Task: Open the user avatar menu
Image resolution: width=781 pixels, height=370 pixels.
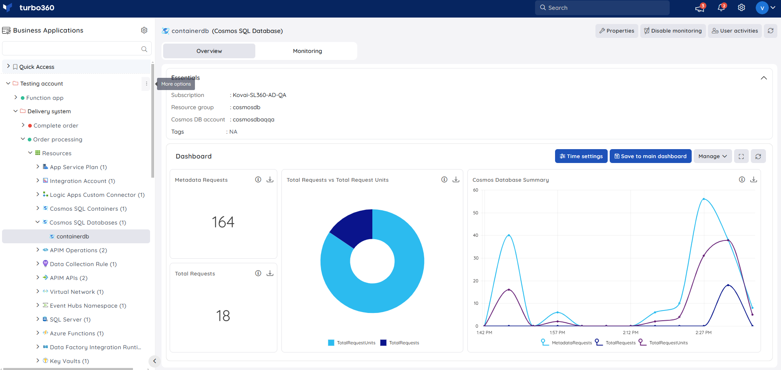Action: pyautogui.click(x=766, y=8)
